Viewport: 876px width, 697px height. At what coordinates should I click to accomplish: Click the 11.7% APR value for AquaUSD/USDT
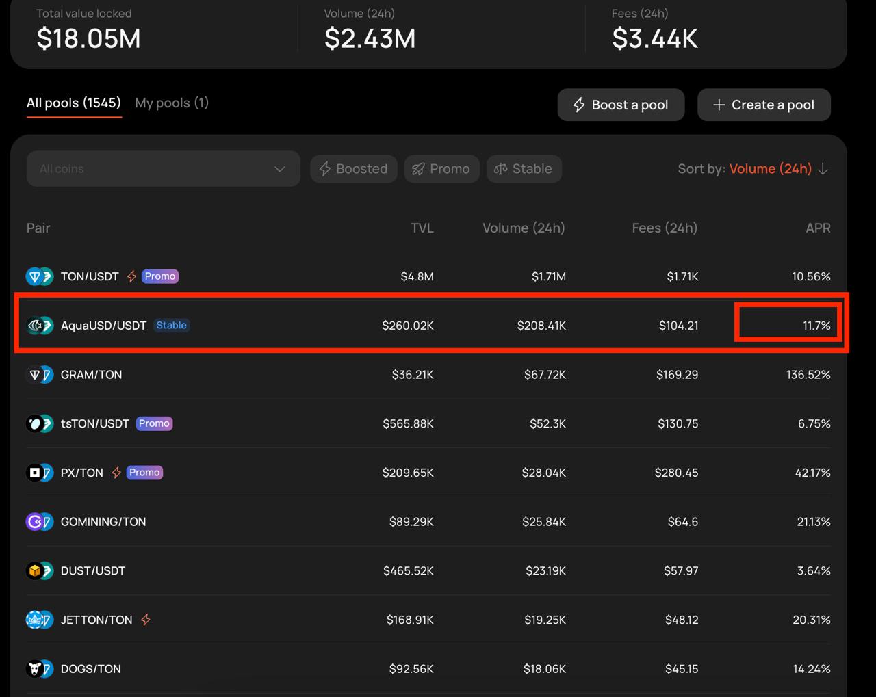[816, 326]
